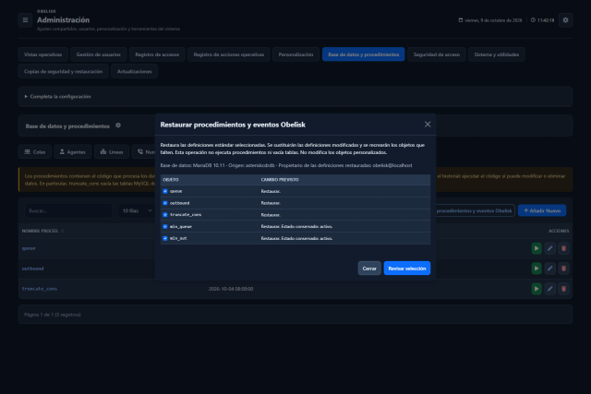Open the settings gear icon
The width and height of the screenshot is (591, 394).
point(565,20)
